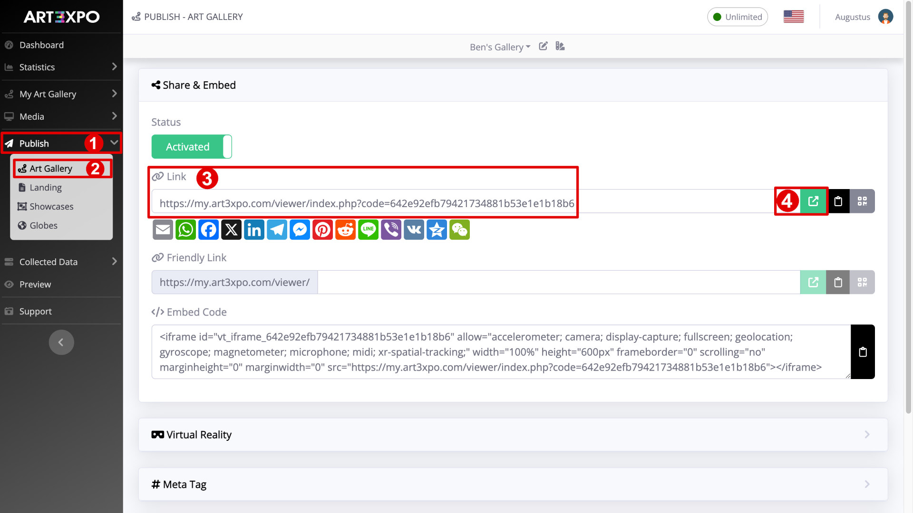This screenshot has height=513, width=913.
Task: Expand the Meta Tag section
Action: [513, 484]
